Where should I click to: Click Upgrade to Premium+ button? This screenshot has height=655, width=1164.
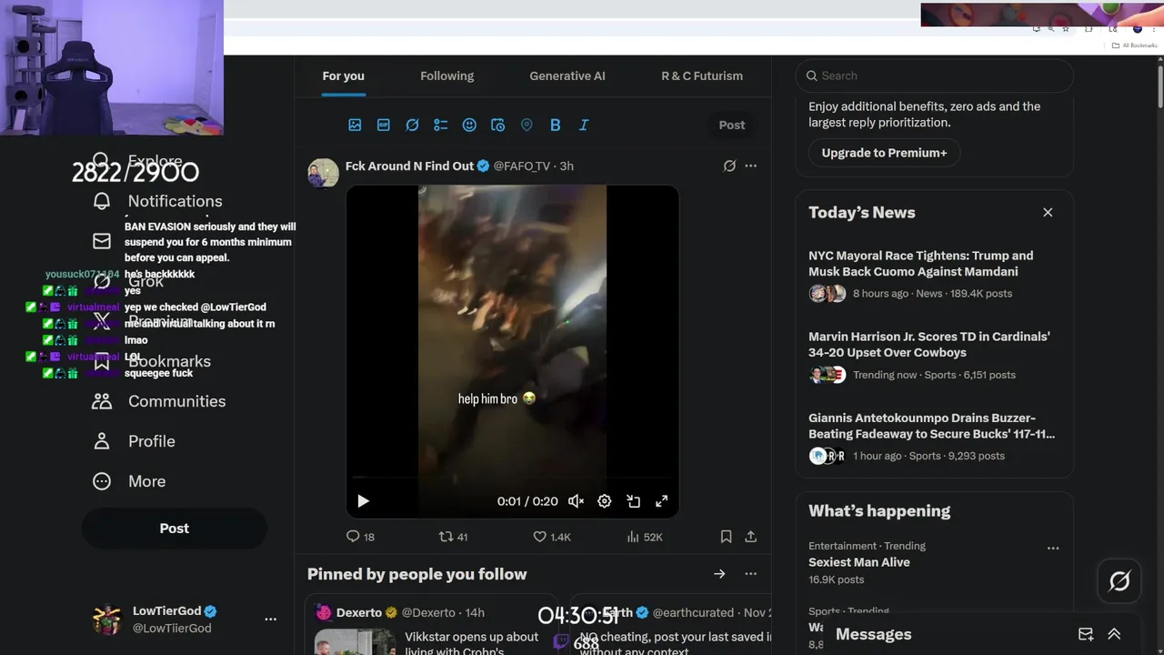(884, 153)
